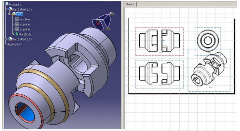Viewport: 240px width, 131px height.
Task: Select the zx plane label
Action: [x=25, y=29]
